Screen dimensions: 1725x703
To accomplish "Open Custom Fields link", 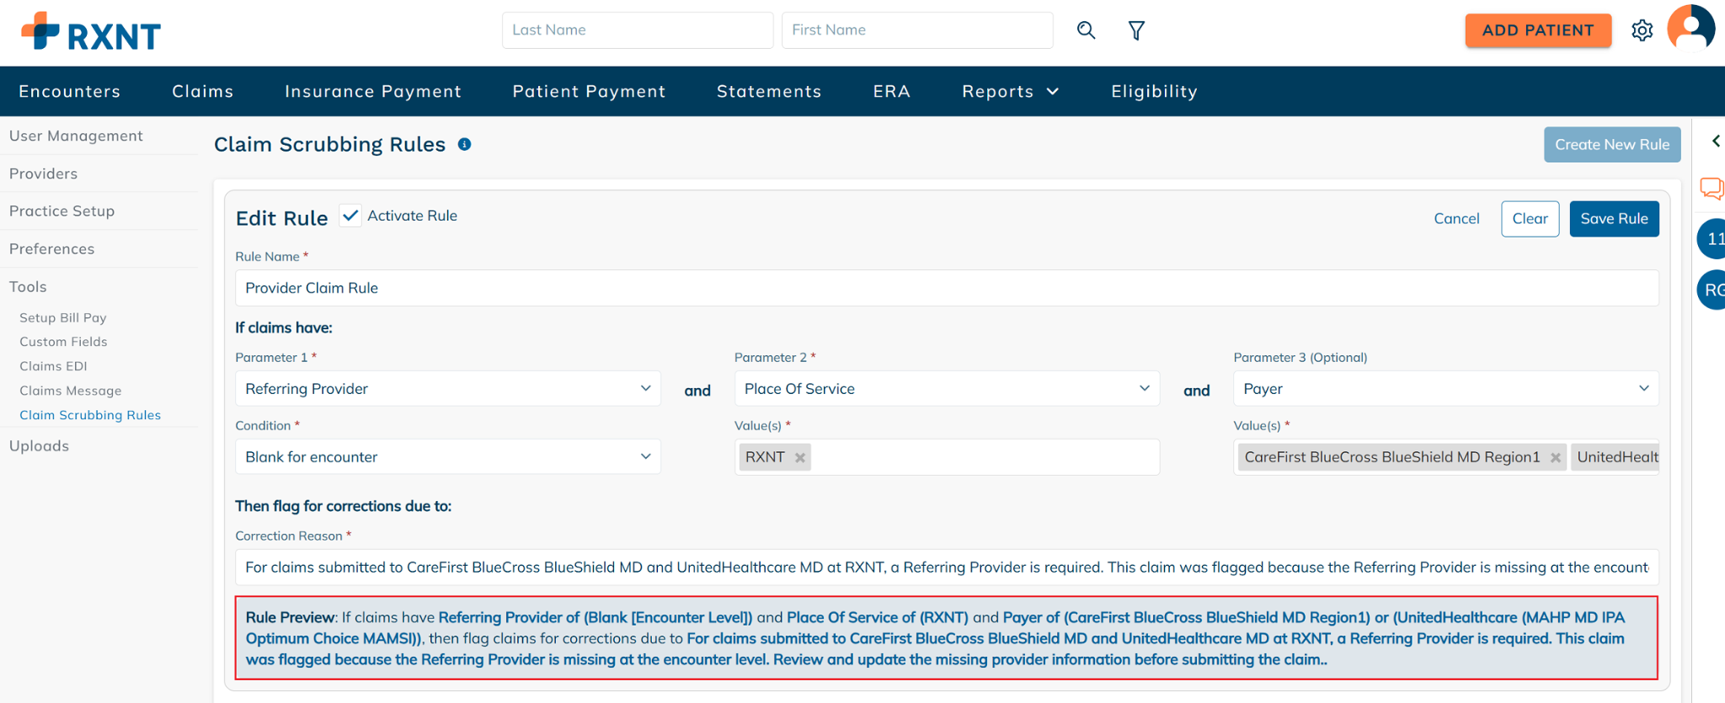I will [x=63, y=342].
